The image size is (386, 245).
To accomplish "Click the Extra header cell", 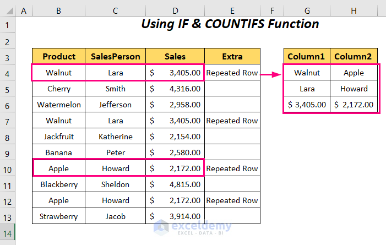I will (x=232, y=57).
